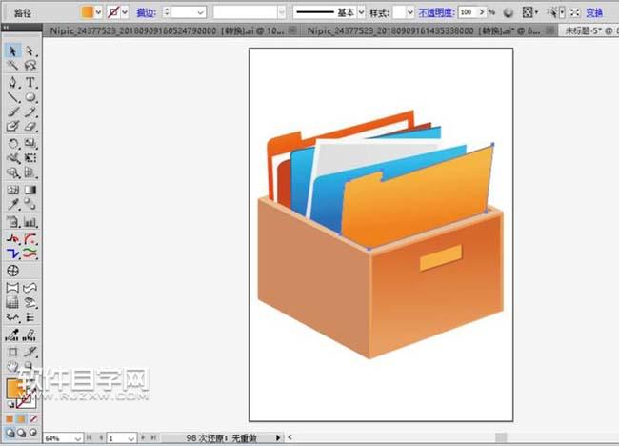Open the variable width profile dropdown
This screenshot has height=446, width=619.
coord(282,12)
